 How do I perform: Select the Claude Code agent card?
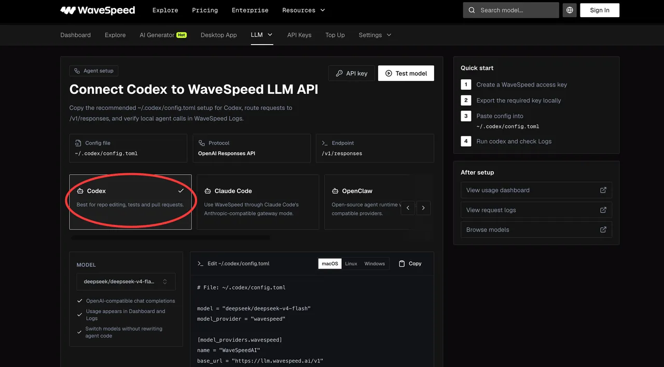(258, 202)
